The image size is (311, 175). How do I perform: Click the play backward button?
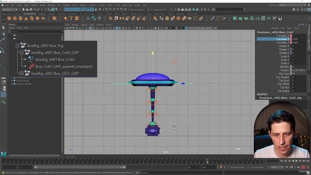click(293, 161)
